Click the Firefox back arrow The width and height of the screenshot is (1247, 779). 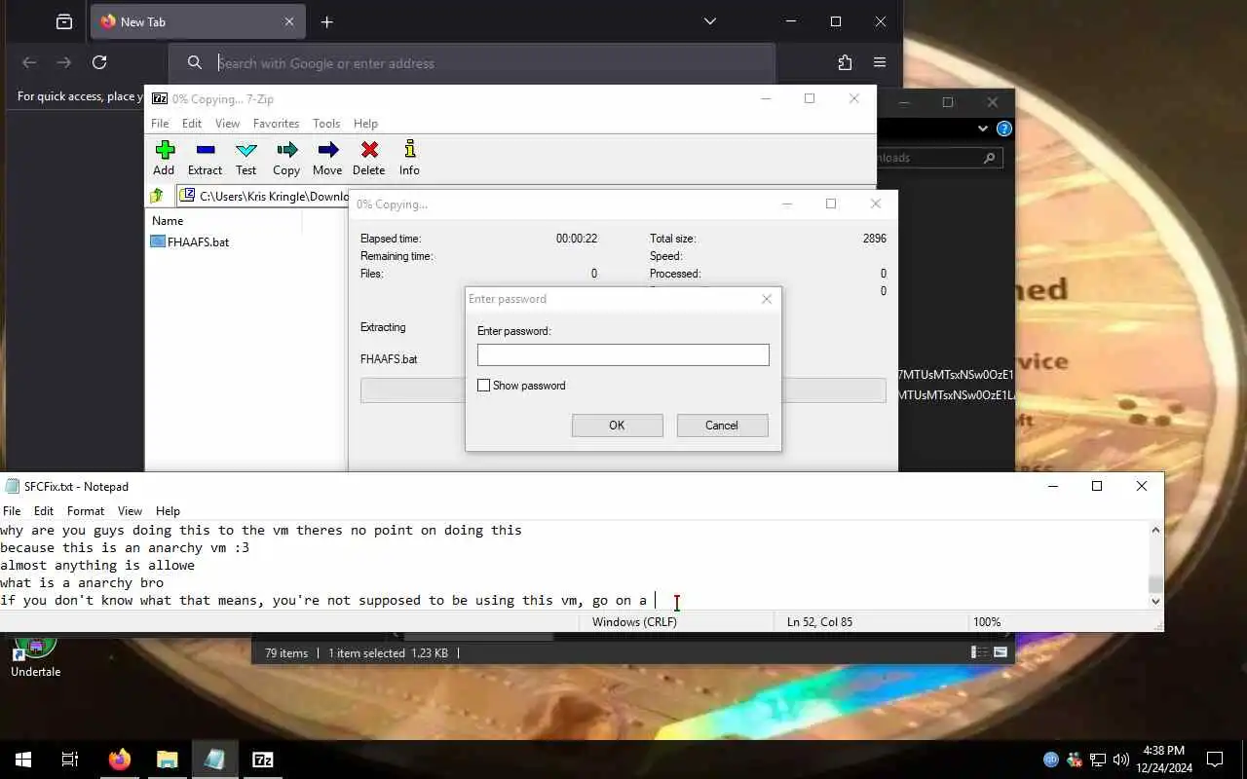(29, 62)
